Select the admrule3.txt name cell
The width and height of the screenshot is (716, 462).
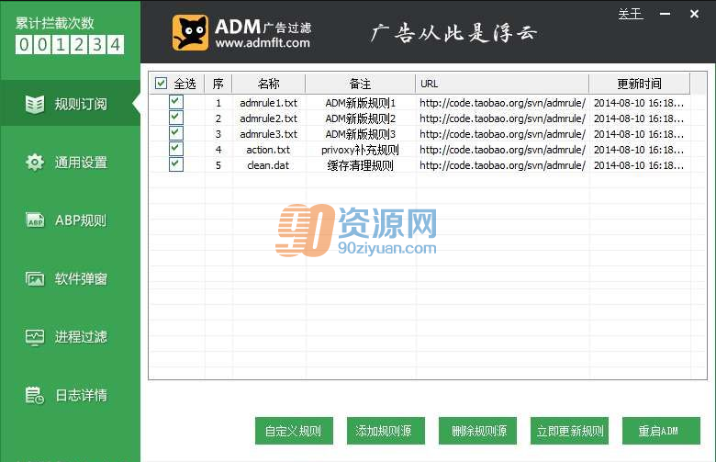pos(268,134)
